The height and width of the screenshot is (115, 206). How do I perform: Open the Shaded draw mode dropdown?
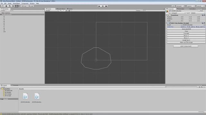[x=52, y=11]
